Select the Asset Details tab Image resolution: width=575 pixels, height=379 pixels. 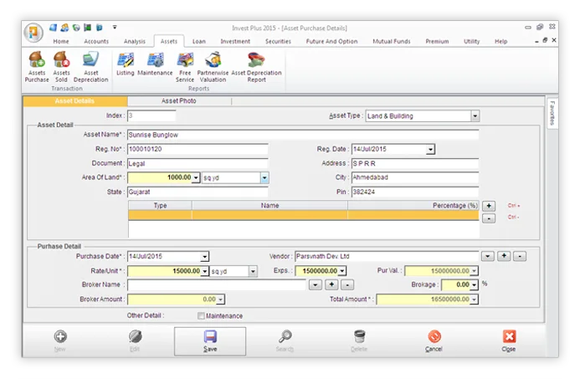(75, 100)
